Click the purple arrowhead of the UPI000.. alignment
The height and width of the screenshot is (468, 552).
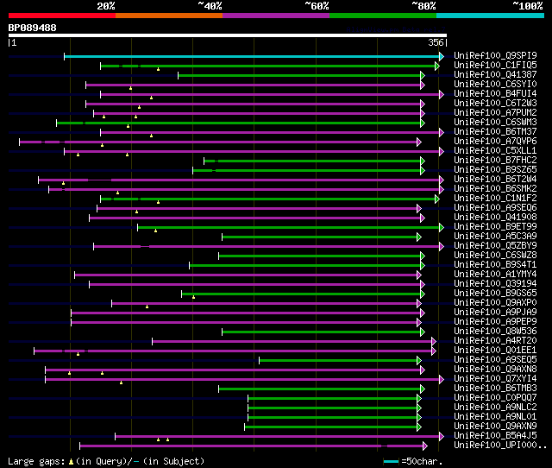coord(425,446)
